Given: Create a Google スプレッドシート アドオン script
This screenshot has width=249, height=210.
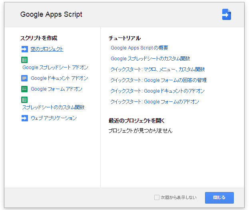Looking at the screenshot, I should 55,67.
